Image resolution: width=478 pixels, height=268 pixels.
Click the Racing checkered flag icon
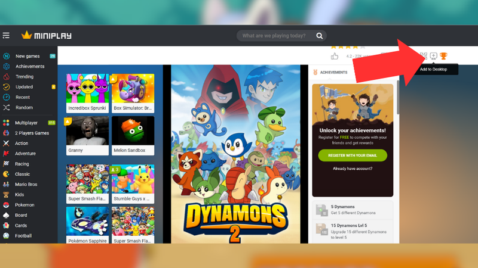6,164
